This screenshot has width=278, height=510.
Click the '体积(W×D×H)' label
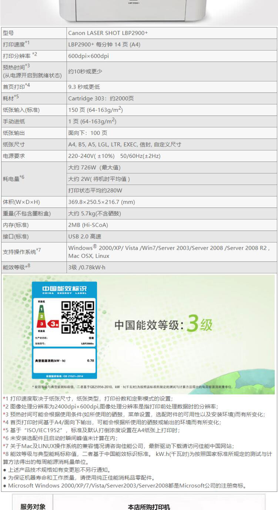21,202
